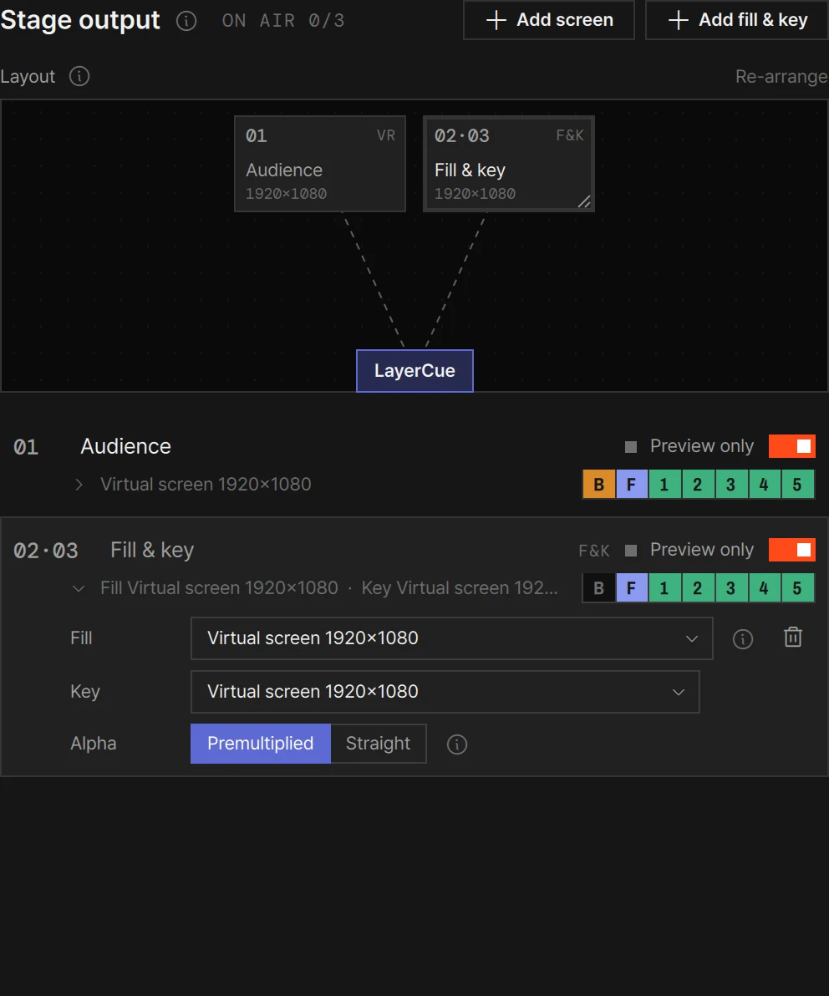Toggle layer 4 on Fill & key row
The height and width of the screenshot is (996, 829).
764,588
